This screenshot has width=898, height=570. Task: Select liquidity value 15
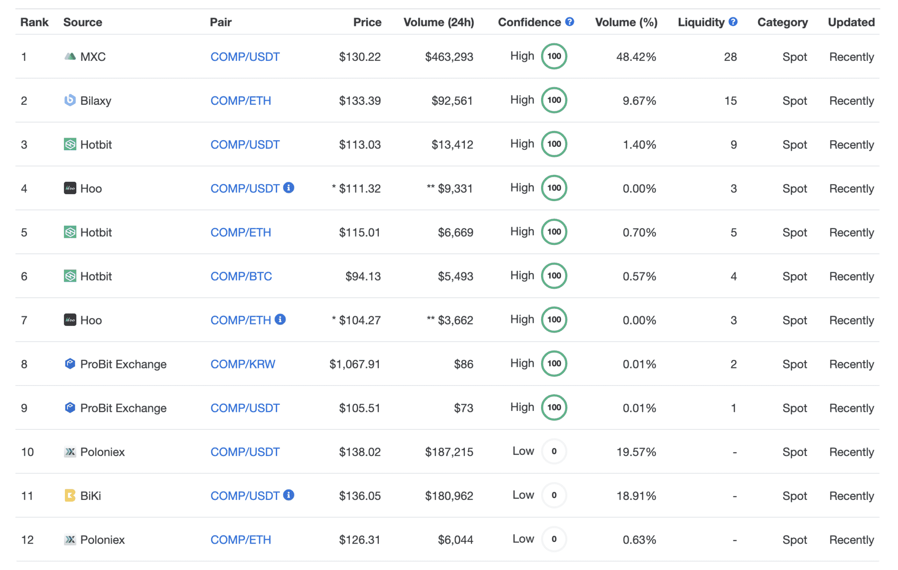click(x=731, y=101)
